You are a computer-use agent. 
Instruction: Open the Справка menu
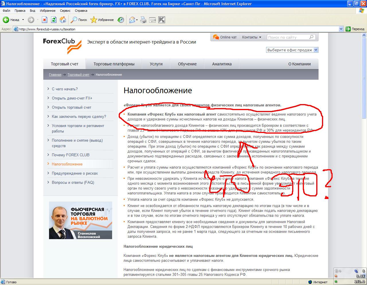pyautogui.click(x=81, y=11)
